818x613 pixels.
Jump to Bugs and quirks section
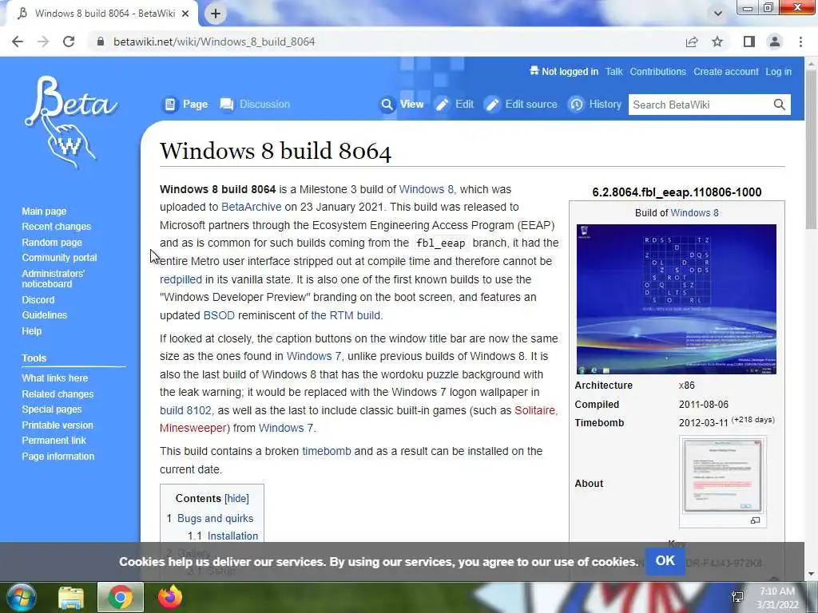click(x=215, y=518)
